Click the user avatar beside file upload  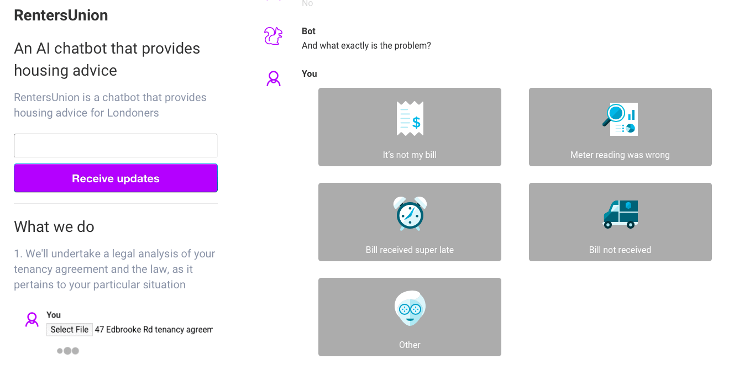pos(32,319)
